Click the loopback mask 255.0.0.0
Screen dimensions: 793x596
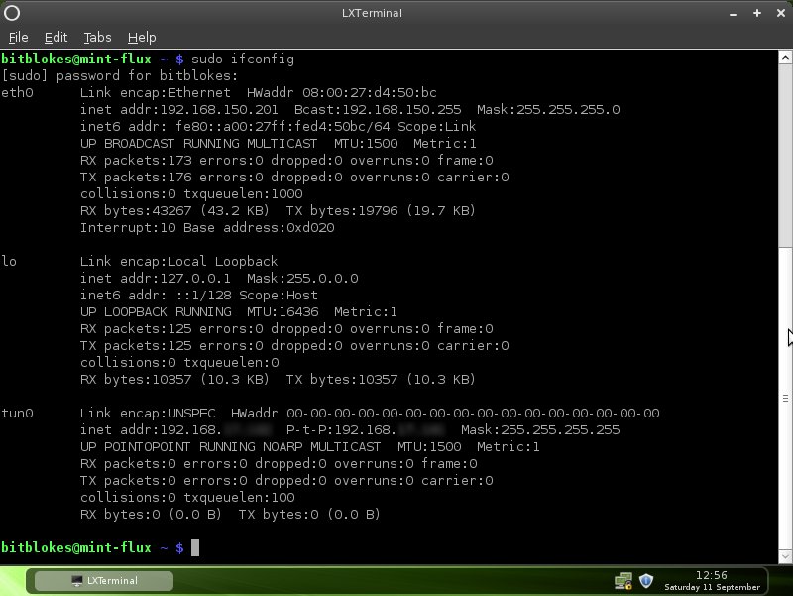[322, 279]
